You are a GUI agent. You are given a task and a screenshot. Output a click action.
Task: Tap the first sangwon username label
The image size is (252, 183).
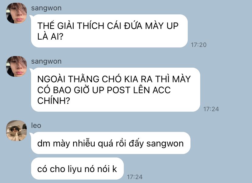click(x=46, y=8)
